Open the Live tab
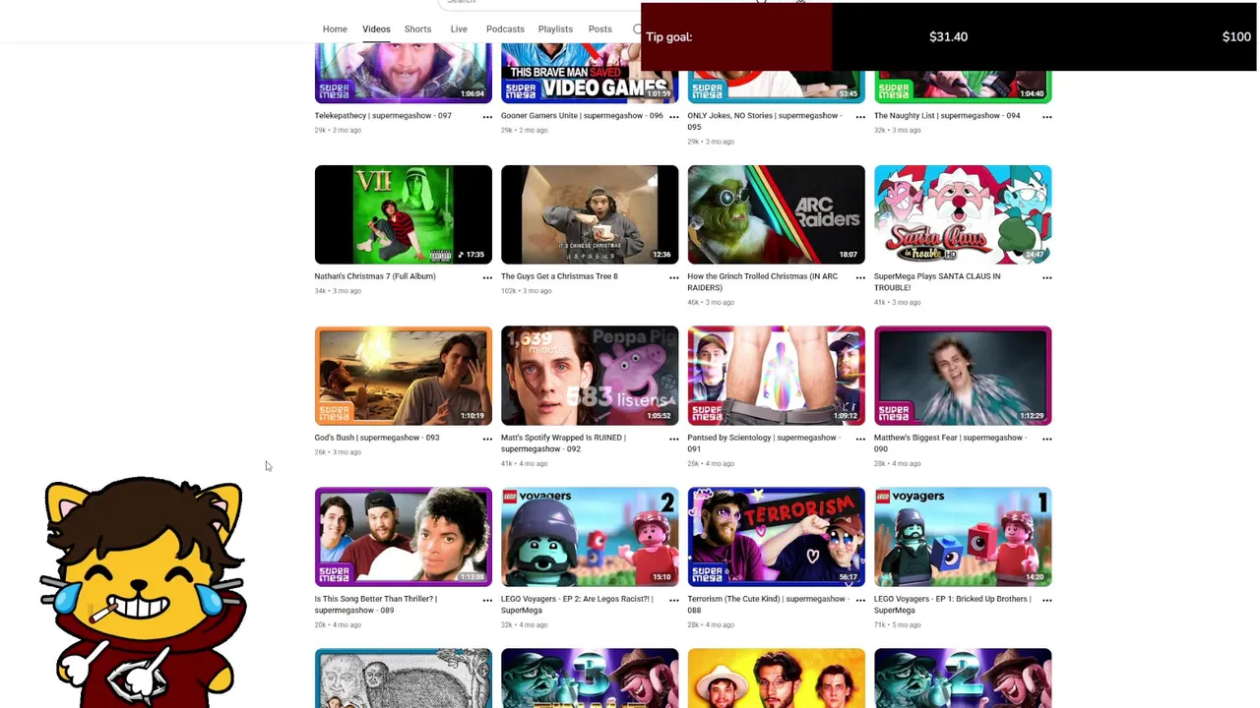 [459, 29]
